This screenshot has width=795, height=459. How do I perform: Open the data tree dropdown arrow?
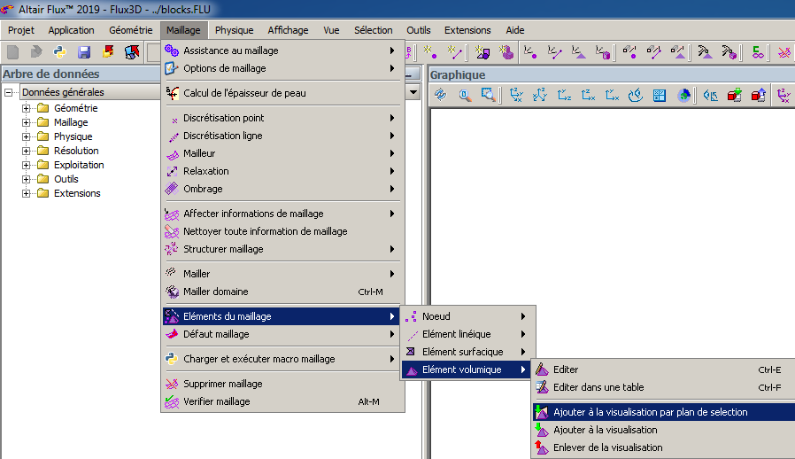point(413,92)
